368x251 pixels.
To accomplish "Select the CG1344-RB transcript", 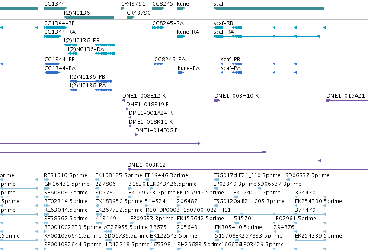I will [x=56, y=28].
